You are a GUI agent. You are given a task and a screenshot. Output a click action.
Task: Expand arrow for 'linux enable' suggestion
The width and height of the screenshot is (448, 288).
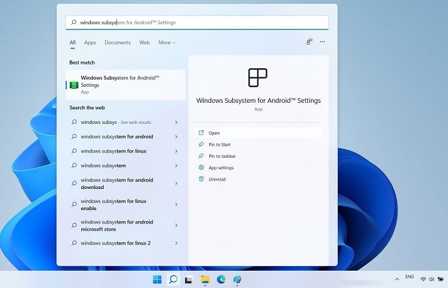pyautogui.click(x=176, y=204)
